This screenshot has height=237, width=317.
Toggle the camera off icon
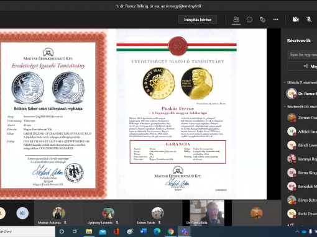point(296,19)
